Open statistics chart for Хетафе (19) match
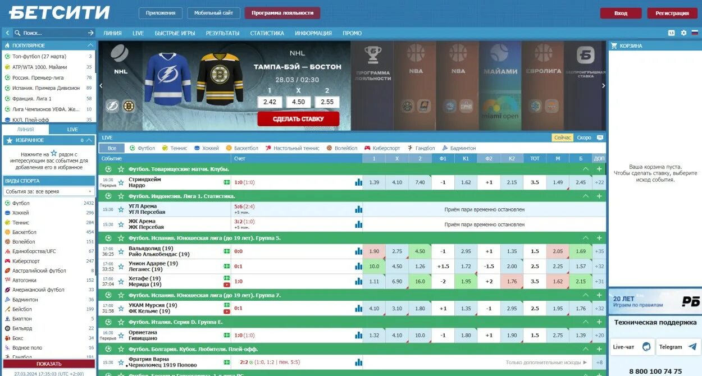 coord(358,282)
